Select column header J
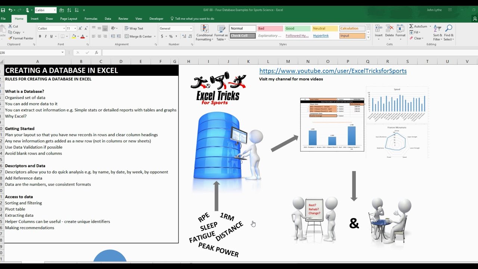The width and height of the screenshot is (478, 269). (228, 61)
